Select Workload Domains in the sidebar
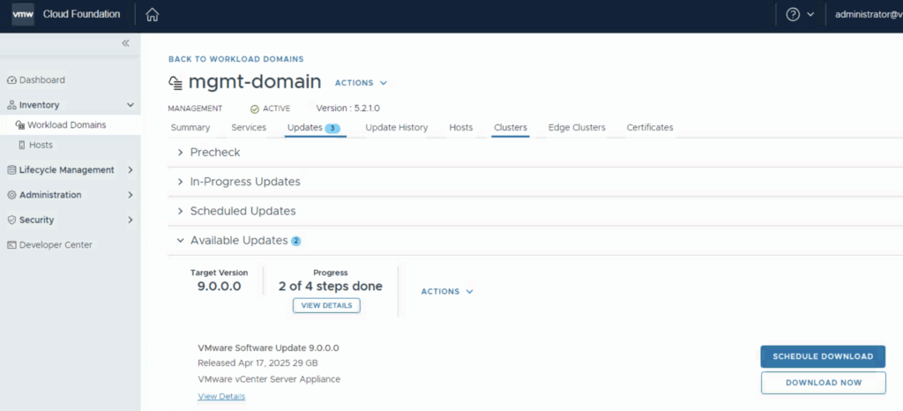 click(66, 125)
